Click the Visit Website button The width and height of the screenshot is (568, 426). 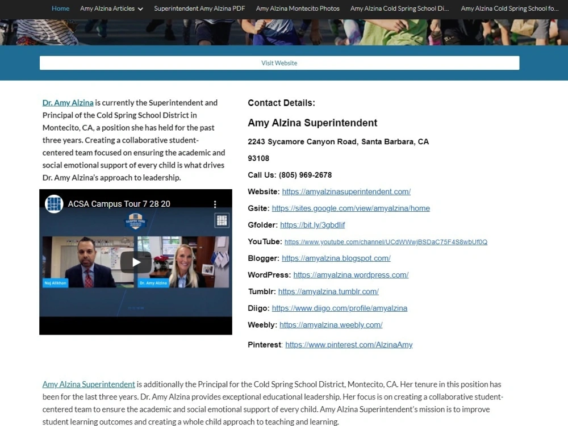(279, 63)
